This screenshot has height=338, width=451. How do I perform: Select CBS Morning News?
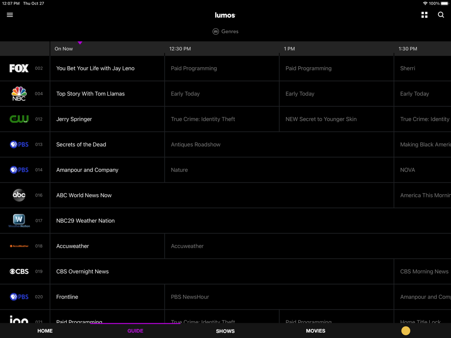tap(423, 271)
